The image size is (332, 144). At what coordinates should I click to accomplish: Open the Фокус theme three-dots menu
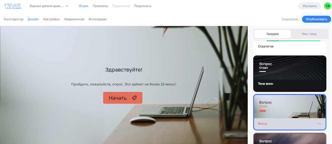pyautogui.click(x=319, y=124)
